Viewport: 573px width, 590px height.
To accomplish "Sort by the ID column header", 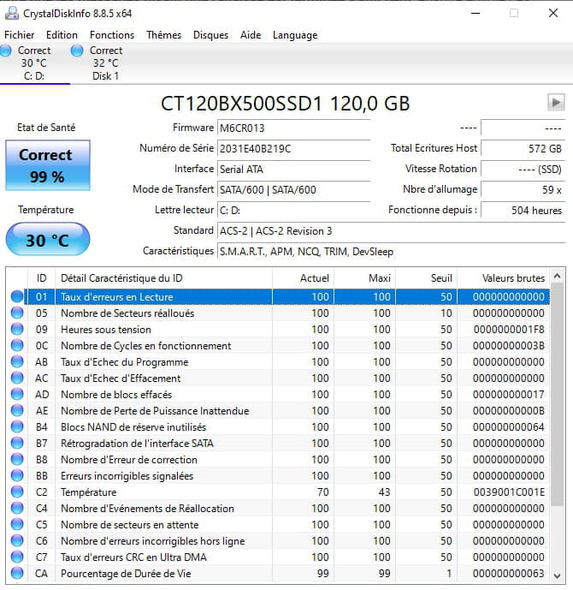I will (x=41, y=278).
